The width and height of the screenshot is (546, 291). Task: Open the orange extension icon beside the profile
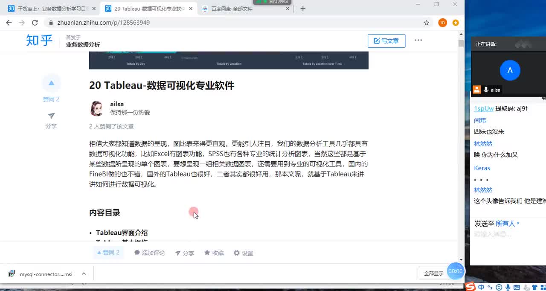pos(456,23)
